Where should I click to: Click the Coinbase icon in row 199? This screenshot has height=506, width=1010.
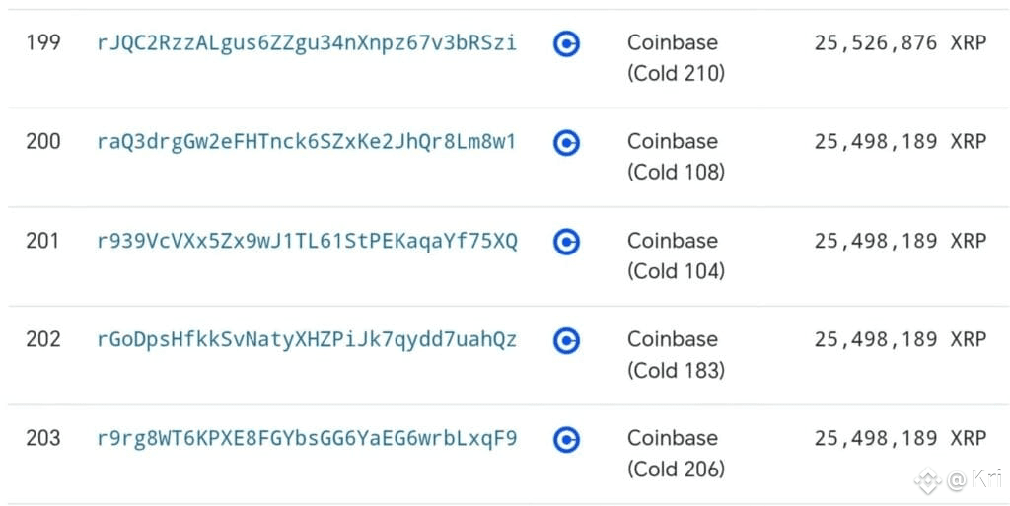566,43
